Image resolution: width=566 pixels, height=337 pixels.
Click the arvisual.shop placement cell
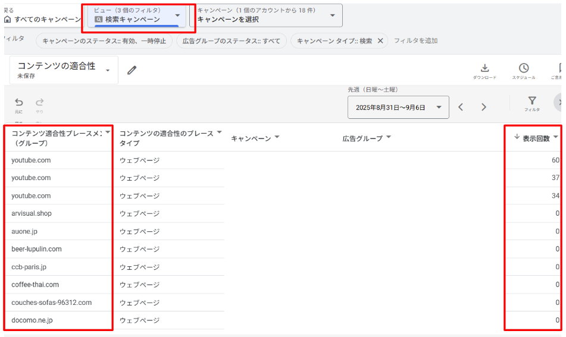(x=32, y=213)
